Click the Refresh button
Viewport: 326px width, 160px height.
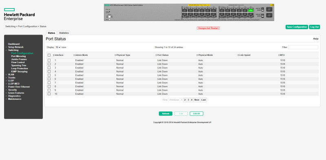click(165, 114)
